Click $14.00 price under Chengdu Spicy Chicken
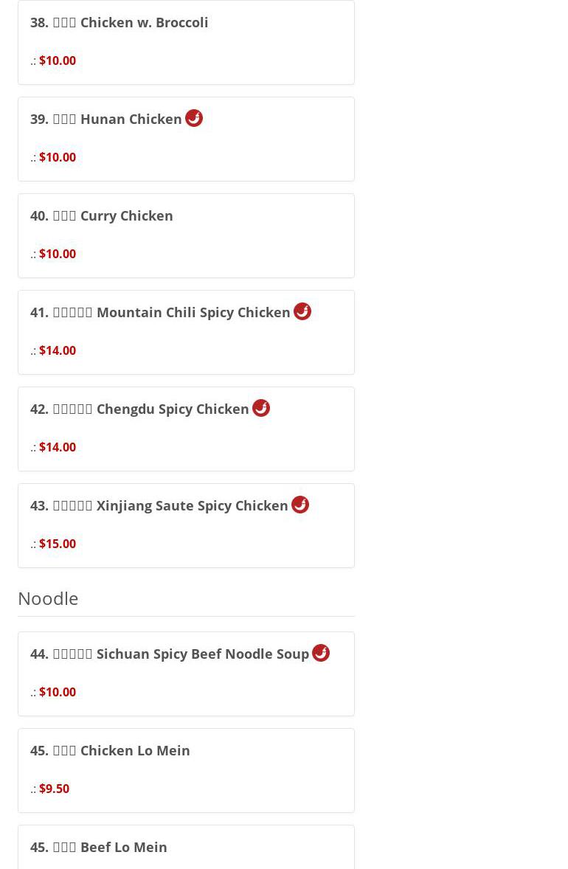The image size is (568, 869). 58,447
